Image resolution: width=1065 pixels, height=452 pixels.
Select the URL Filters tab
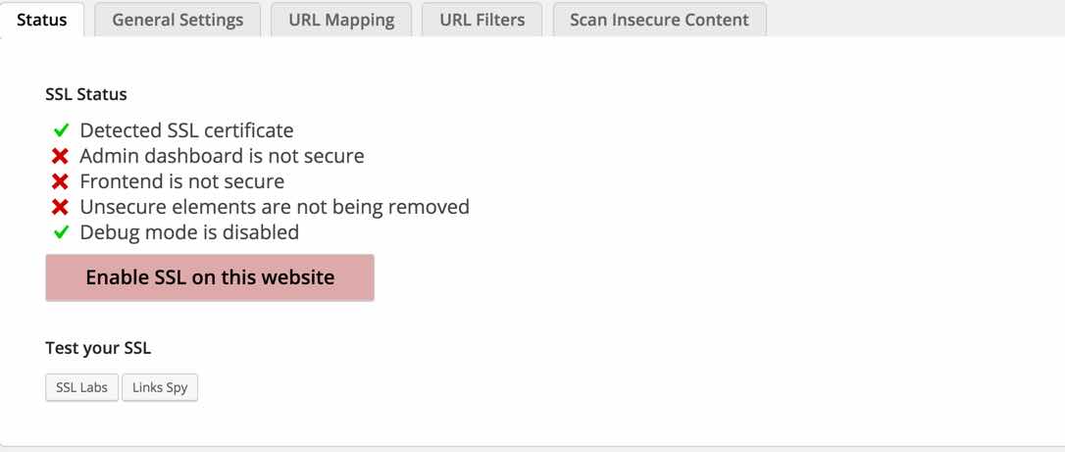pos(482,20)
